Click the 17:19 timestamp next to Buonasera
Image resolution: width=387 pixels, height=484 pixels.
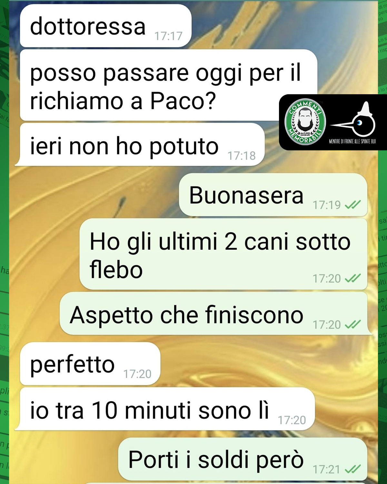[327, 205]
